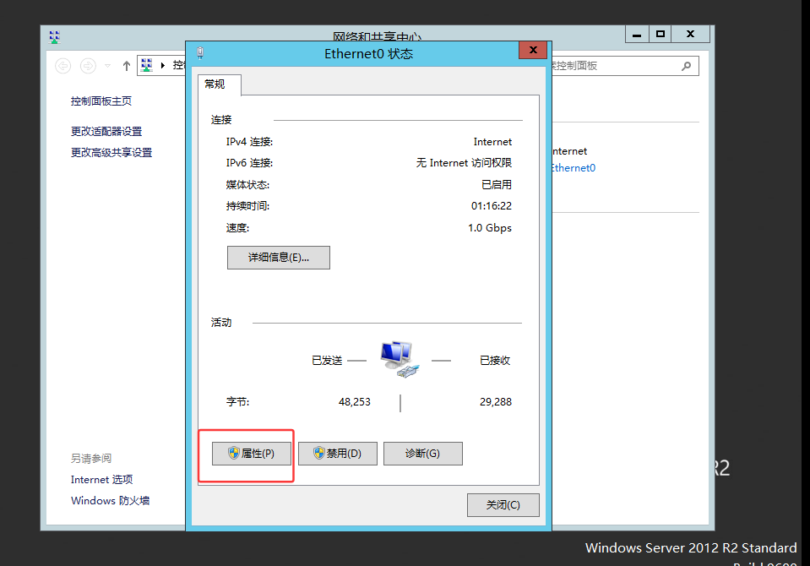Viewport: 810px width, 566px height.
Task: Minimize the Network and Sharing Center window
Action: coord(637,35)
